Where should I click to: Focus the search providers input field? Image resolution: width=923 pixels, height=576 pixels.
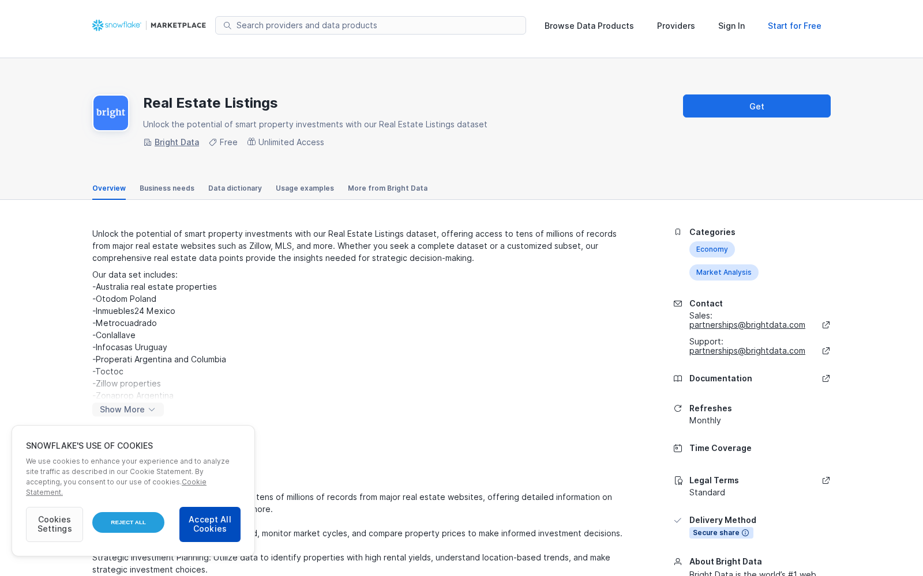coord(370,25)
